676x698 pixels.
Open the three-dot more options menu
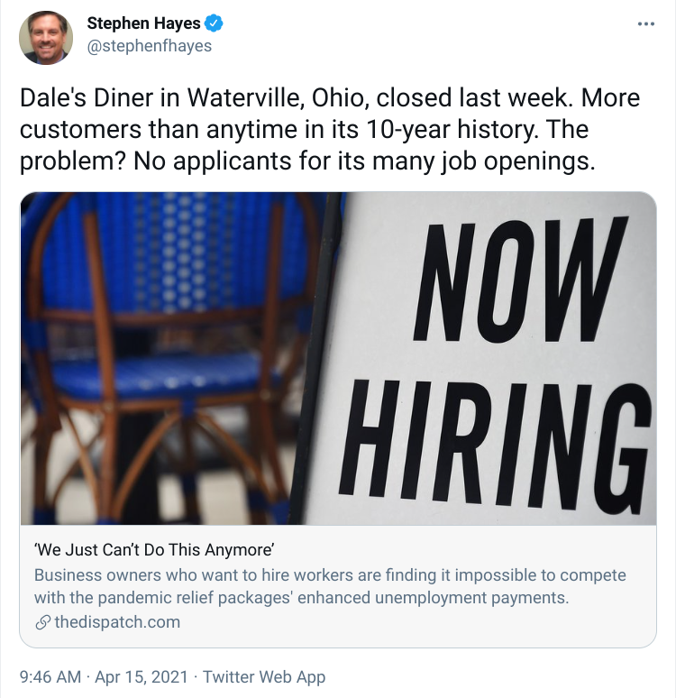[645, 24]
